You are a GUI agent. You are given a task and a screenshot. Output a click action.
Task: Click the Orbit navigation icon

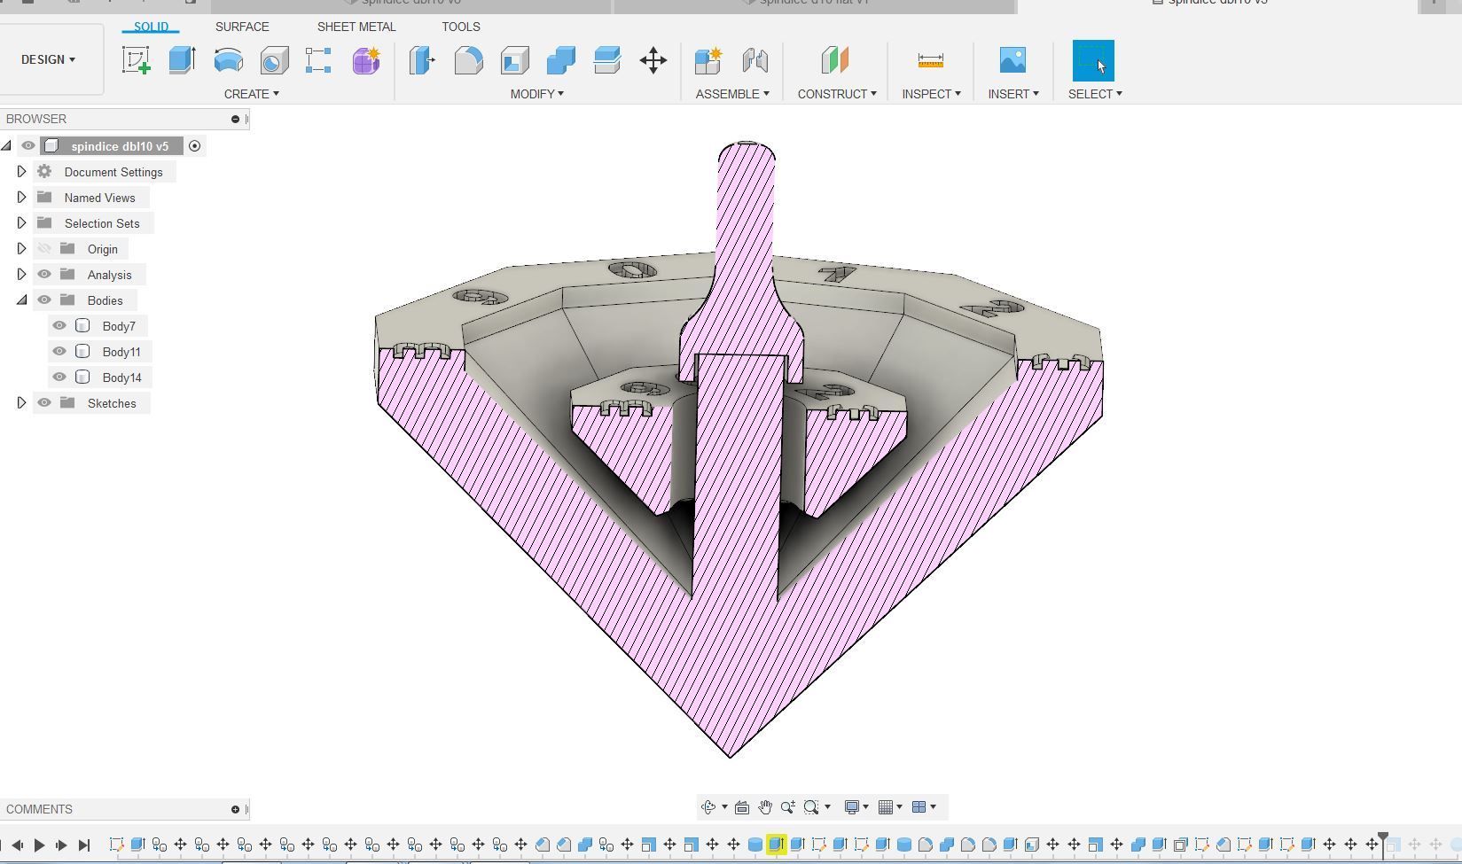click(x=708, y=807)
